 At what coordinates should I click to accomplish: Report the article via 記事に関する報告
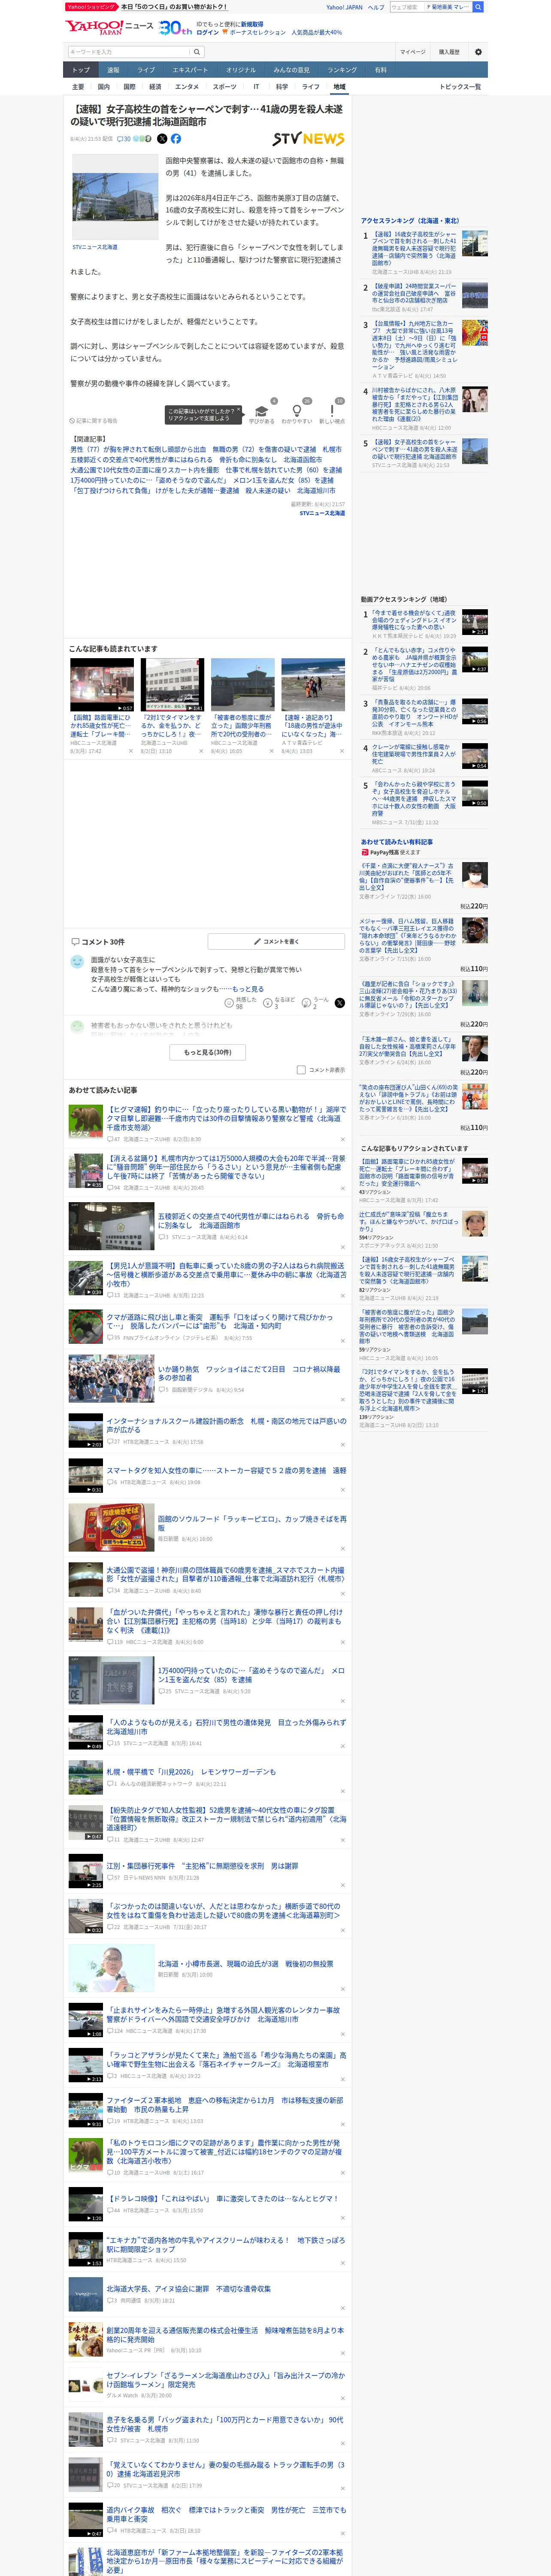pos(93,421)
